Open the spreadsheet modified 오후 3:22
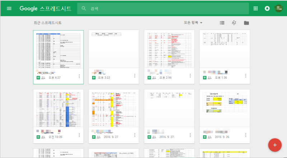The height and width of the screenshot is (158, 287). (114, 57)
